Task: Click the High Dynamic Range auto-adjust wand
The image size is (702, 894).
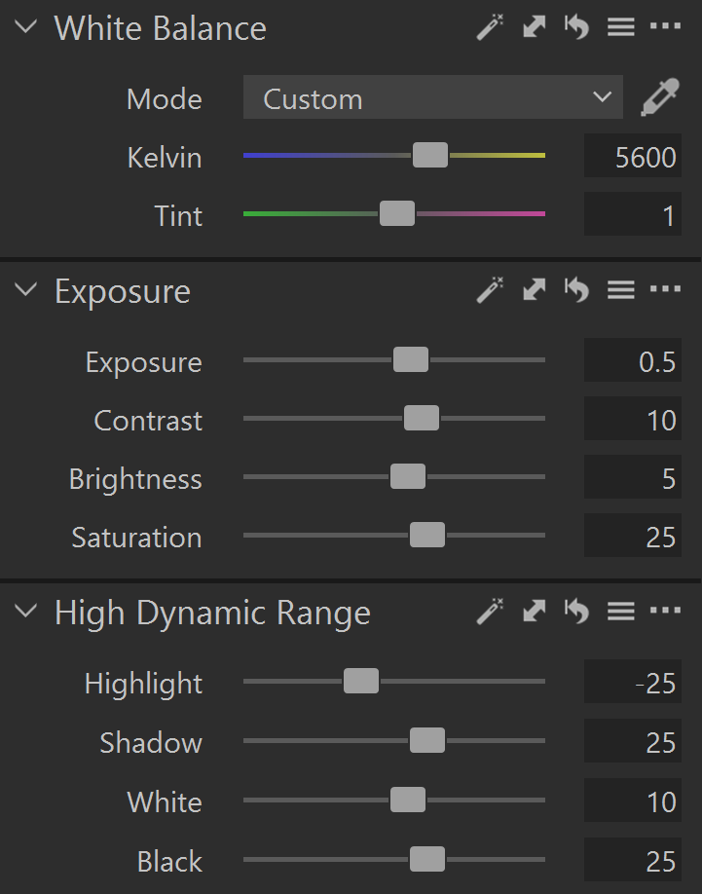Action: [490, 612]
